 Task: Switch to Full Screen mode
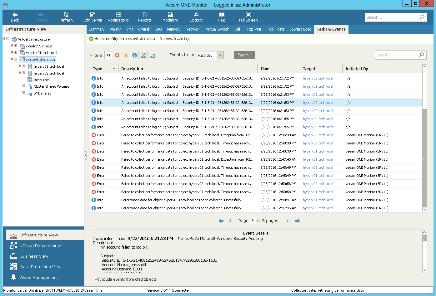click(x=248, y=17)
